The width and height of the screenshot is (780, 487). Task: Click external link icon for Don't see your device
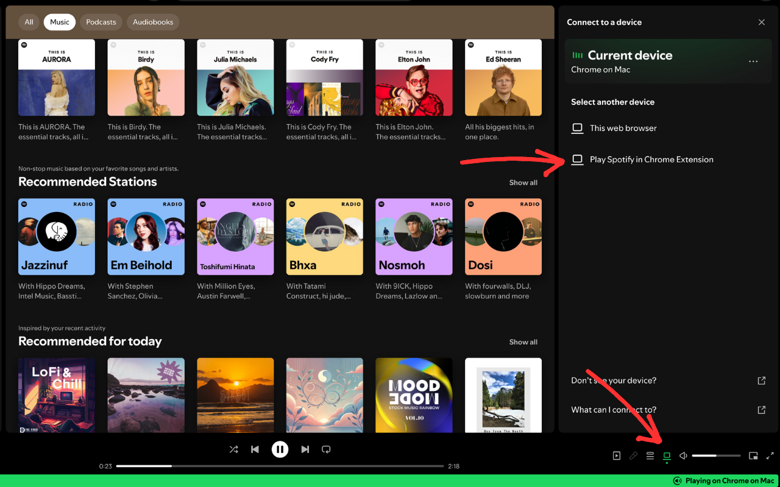[x=762, y=380]
